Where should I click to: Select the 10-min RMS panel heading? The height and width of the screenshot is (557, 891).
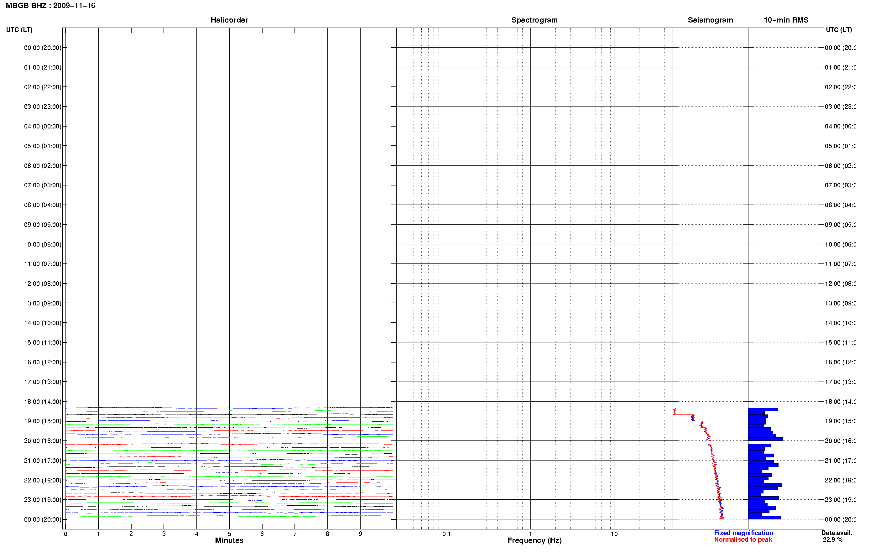786,20
